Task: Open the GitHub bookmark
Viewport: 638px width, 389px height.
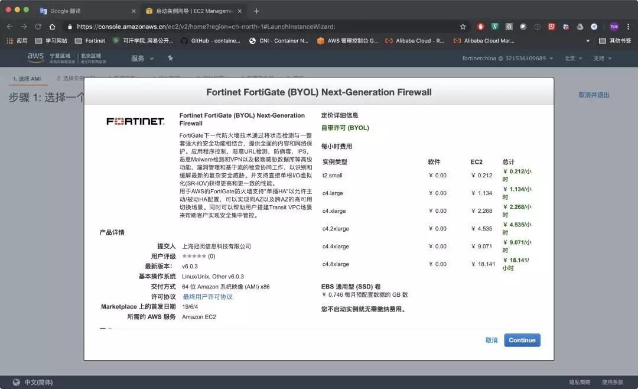Action: pos(211,41)
